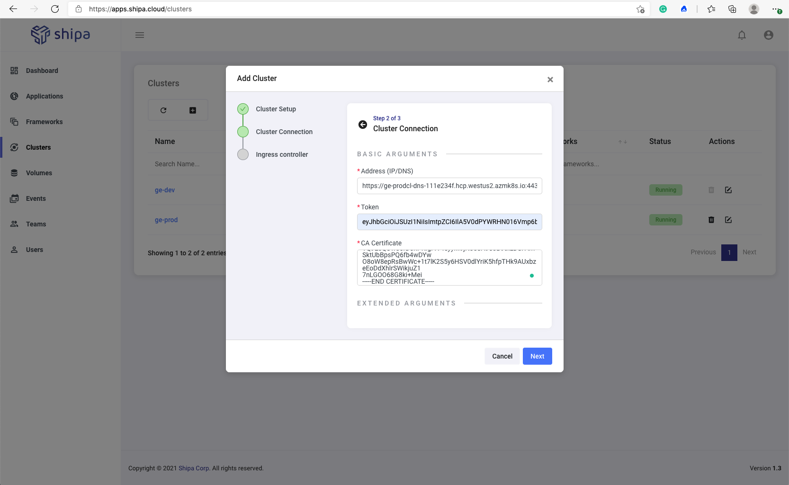Open the Shipa Corp footer link
Screen dimensions: 789x485
pos(194,468)
